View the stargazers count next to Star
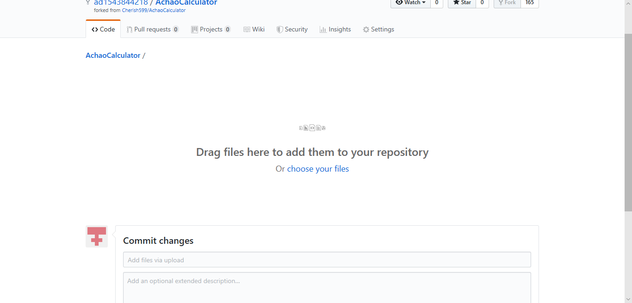Viewport: 632px width, 303px height. pos(482,3)
